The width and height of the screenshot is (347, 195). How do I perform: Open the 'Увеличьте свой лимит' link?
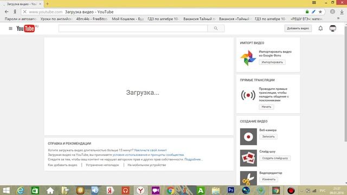click(150, 150)
